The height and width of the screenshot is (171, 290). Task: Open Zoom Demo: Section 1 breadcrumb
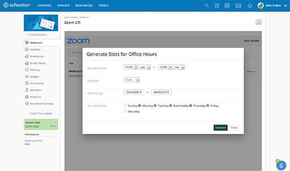77,17
